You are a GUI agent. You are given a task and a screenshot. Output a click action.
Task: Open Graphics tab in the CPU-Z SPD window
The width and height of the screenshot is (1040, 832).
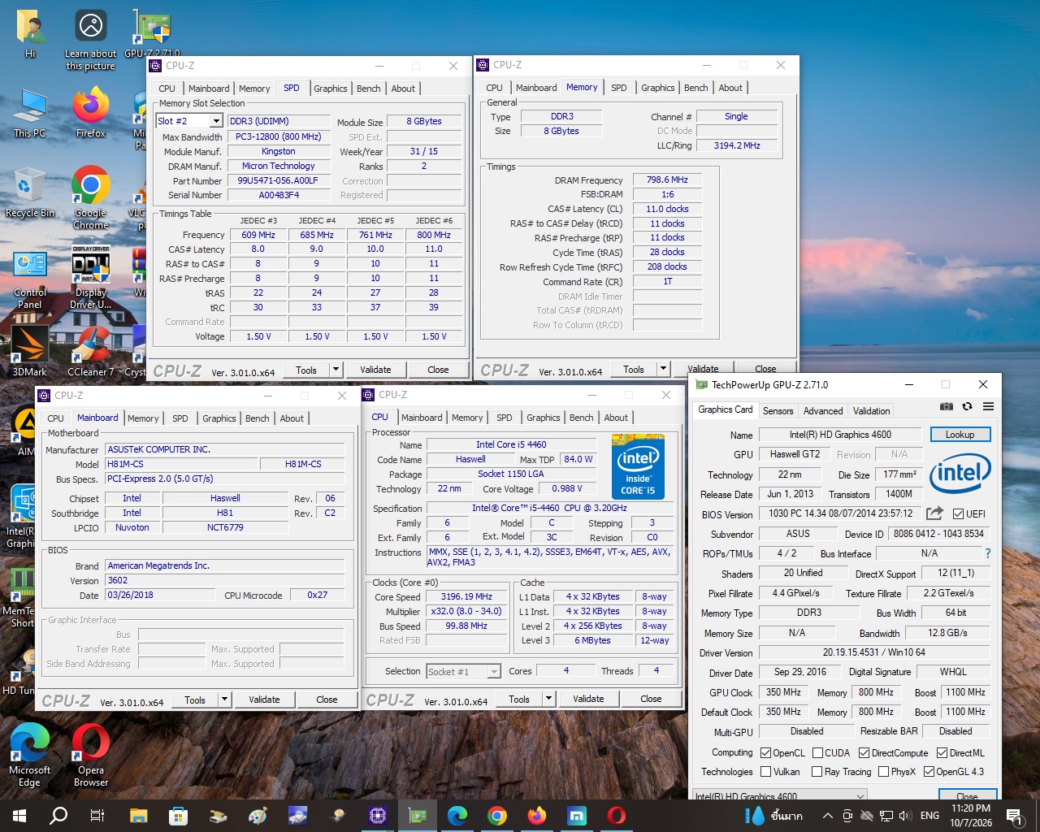coord(331,89)
